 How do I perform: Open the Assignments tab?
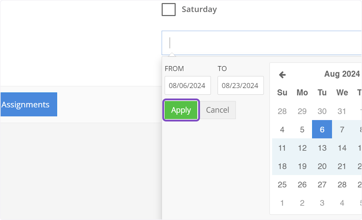[x=28, y=105]
